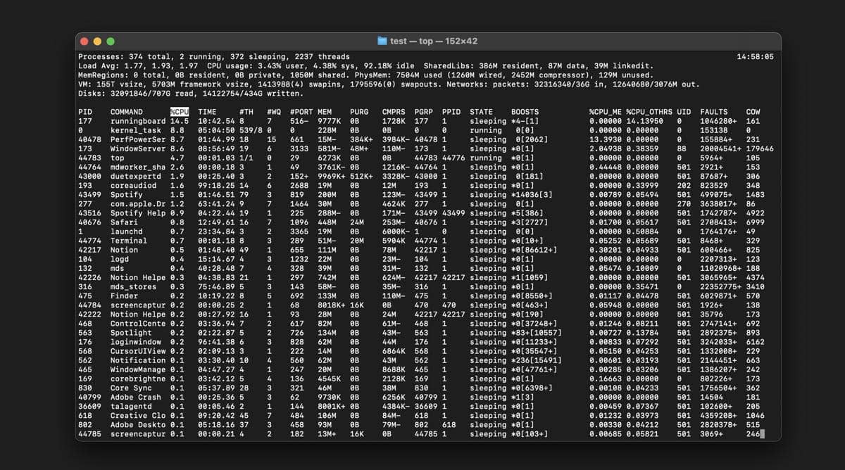This screenshot has width=845, height=470.
Task: Click the PID column header
Action: pyautogui.click(x=84, y=112)
